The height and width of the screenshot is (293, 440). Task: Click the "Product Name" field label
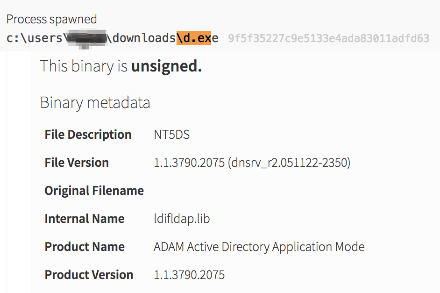click(x=85, y=247)
